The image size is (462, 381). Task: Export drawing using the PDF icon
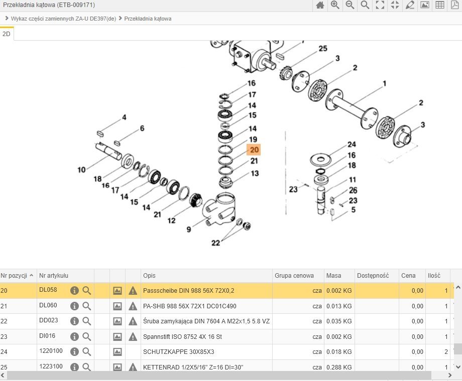[x=454, y=6]
